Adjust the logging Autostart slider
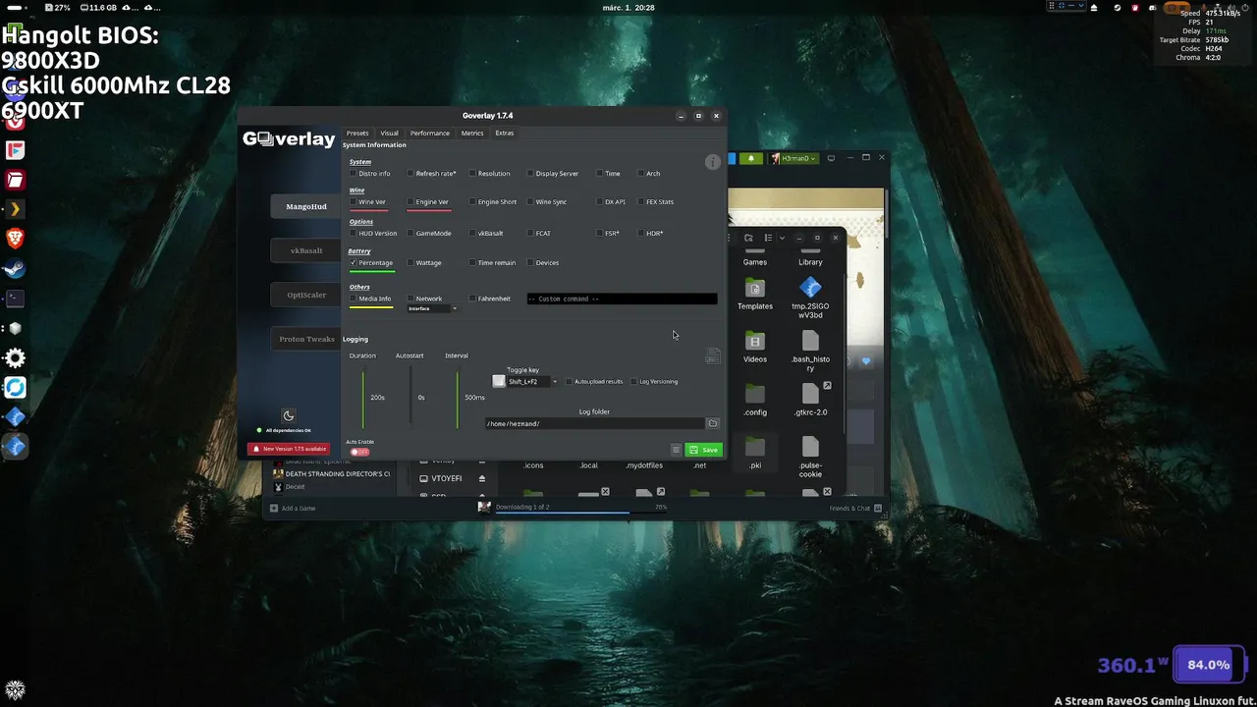Image resolution: width=1257 pixels, height=707 pixels. coord(410,399)
